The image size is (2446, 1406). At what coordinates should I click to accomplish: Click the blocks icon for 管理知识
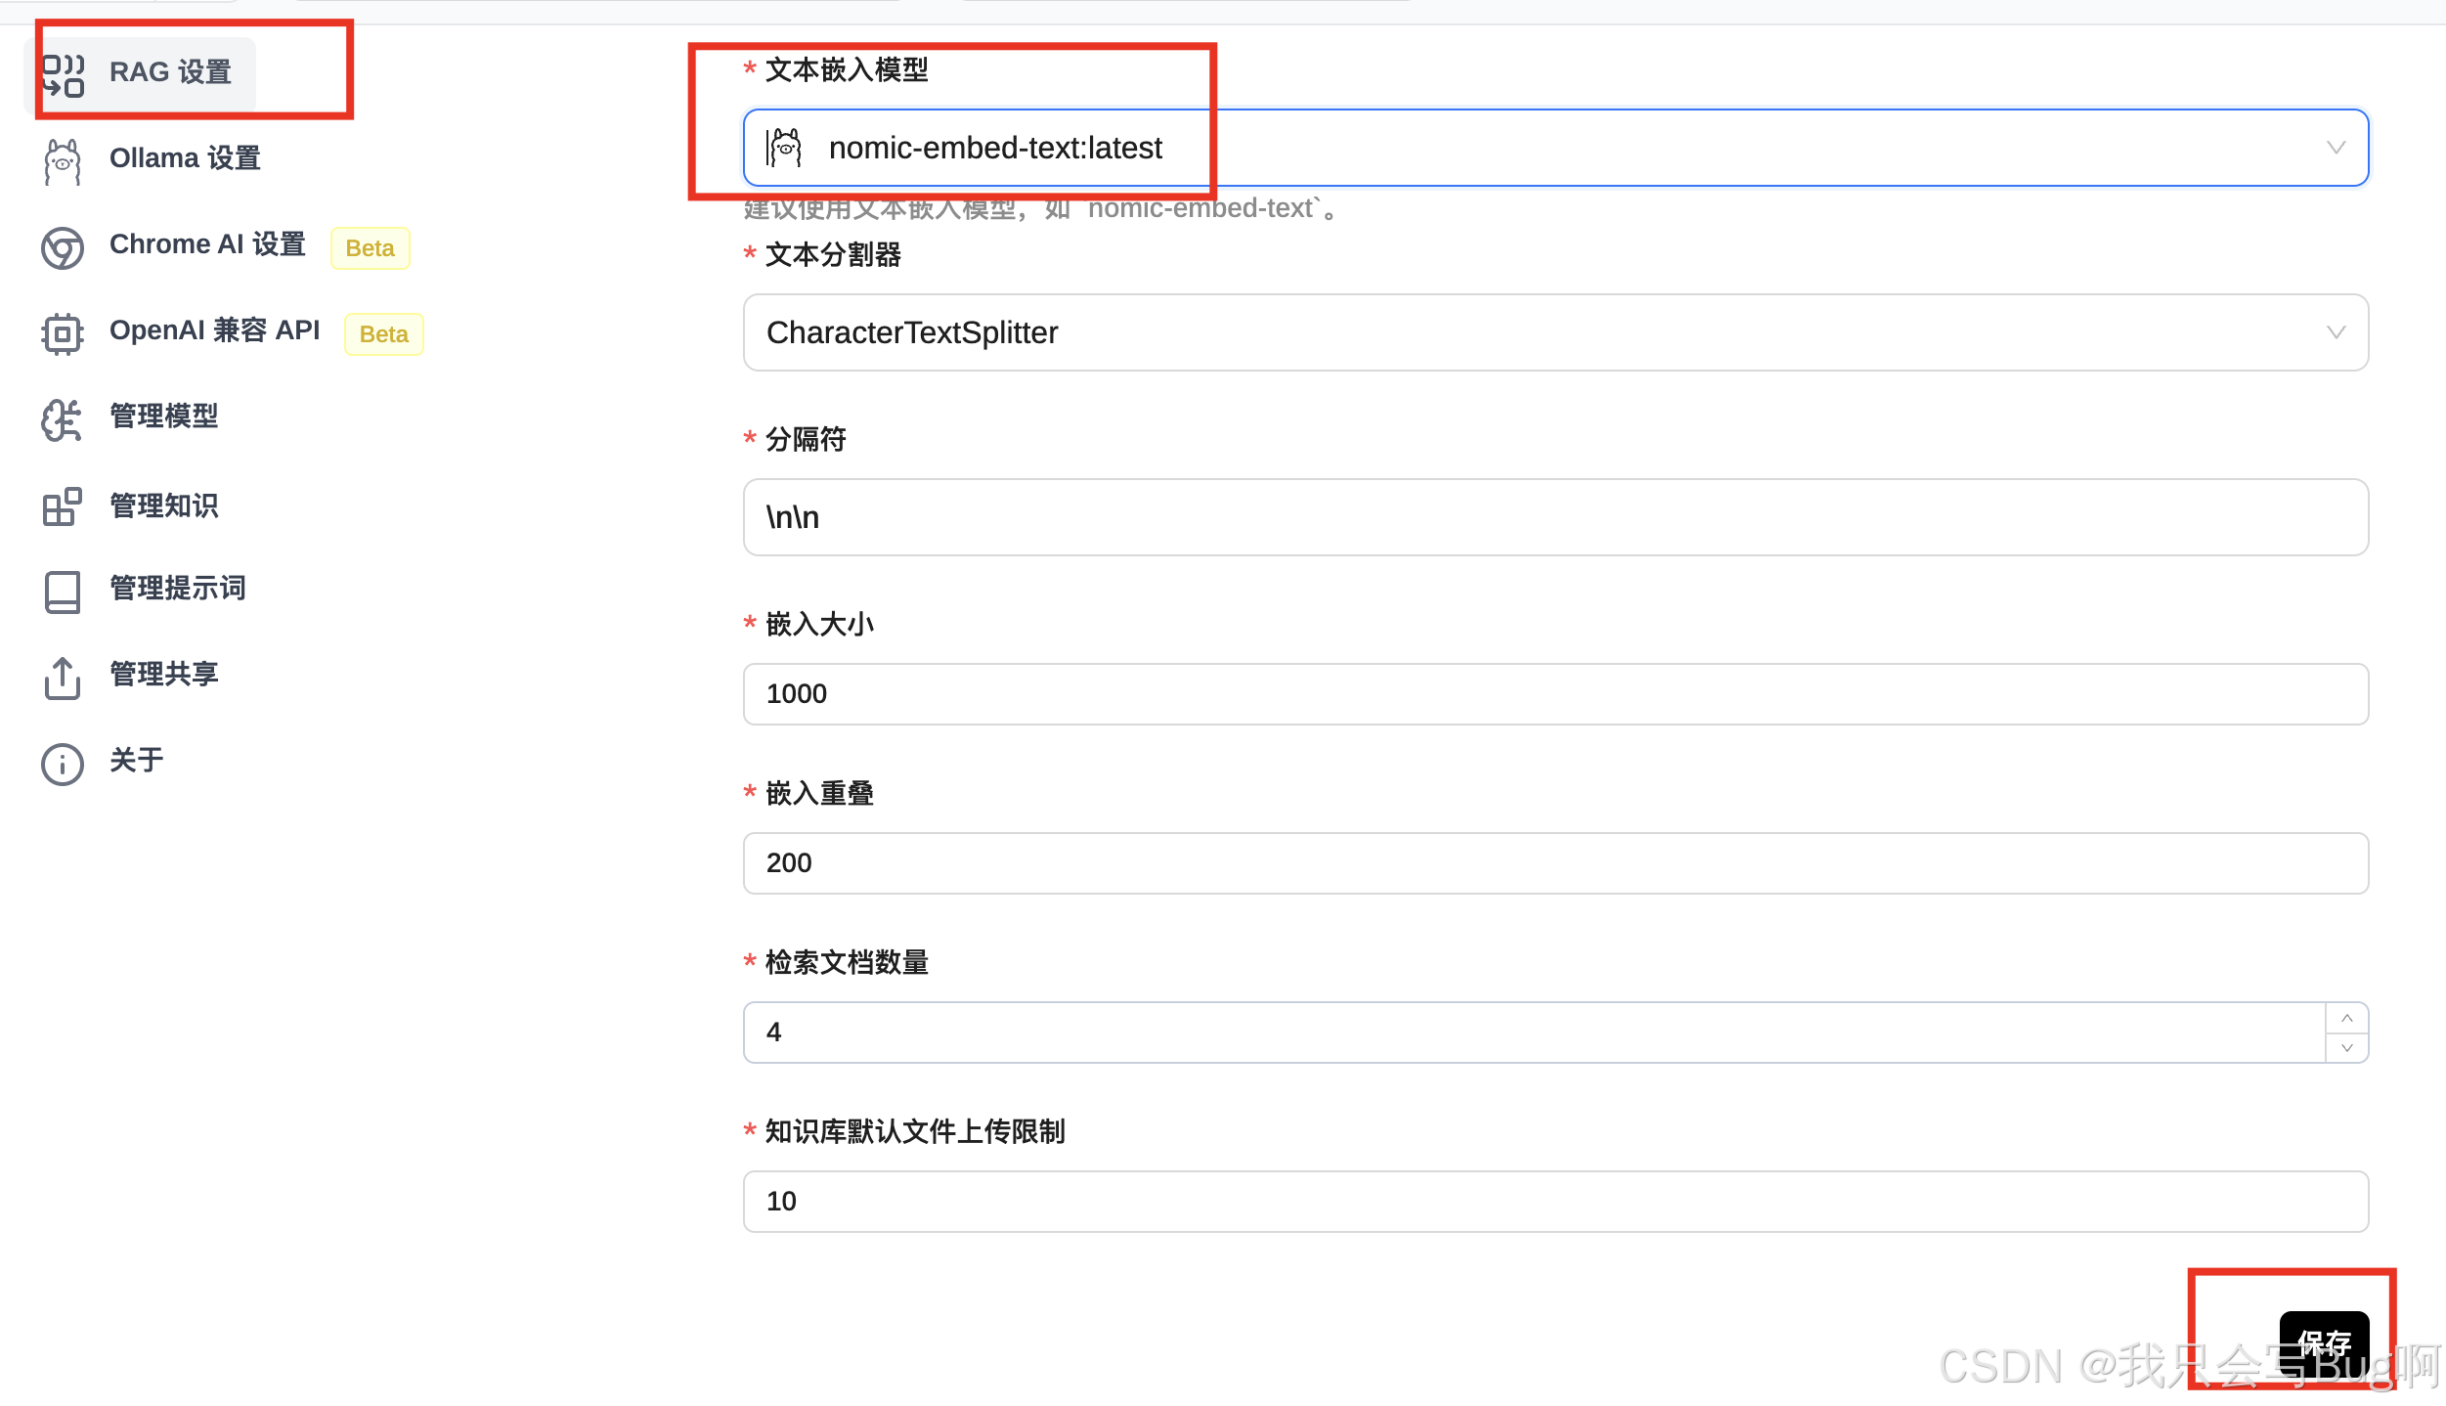[x=63, y=506]
